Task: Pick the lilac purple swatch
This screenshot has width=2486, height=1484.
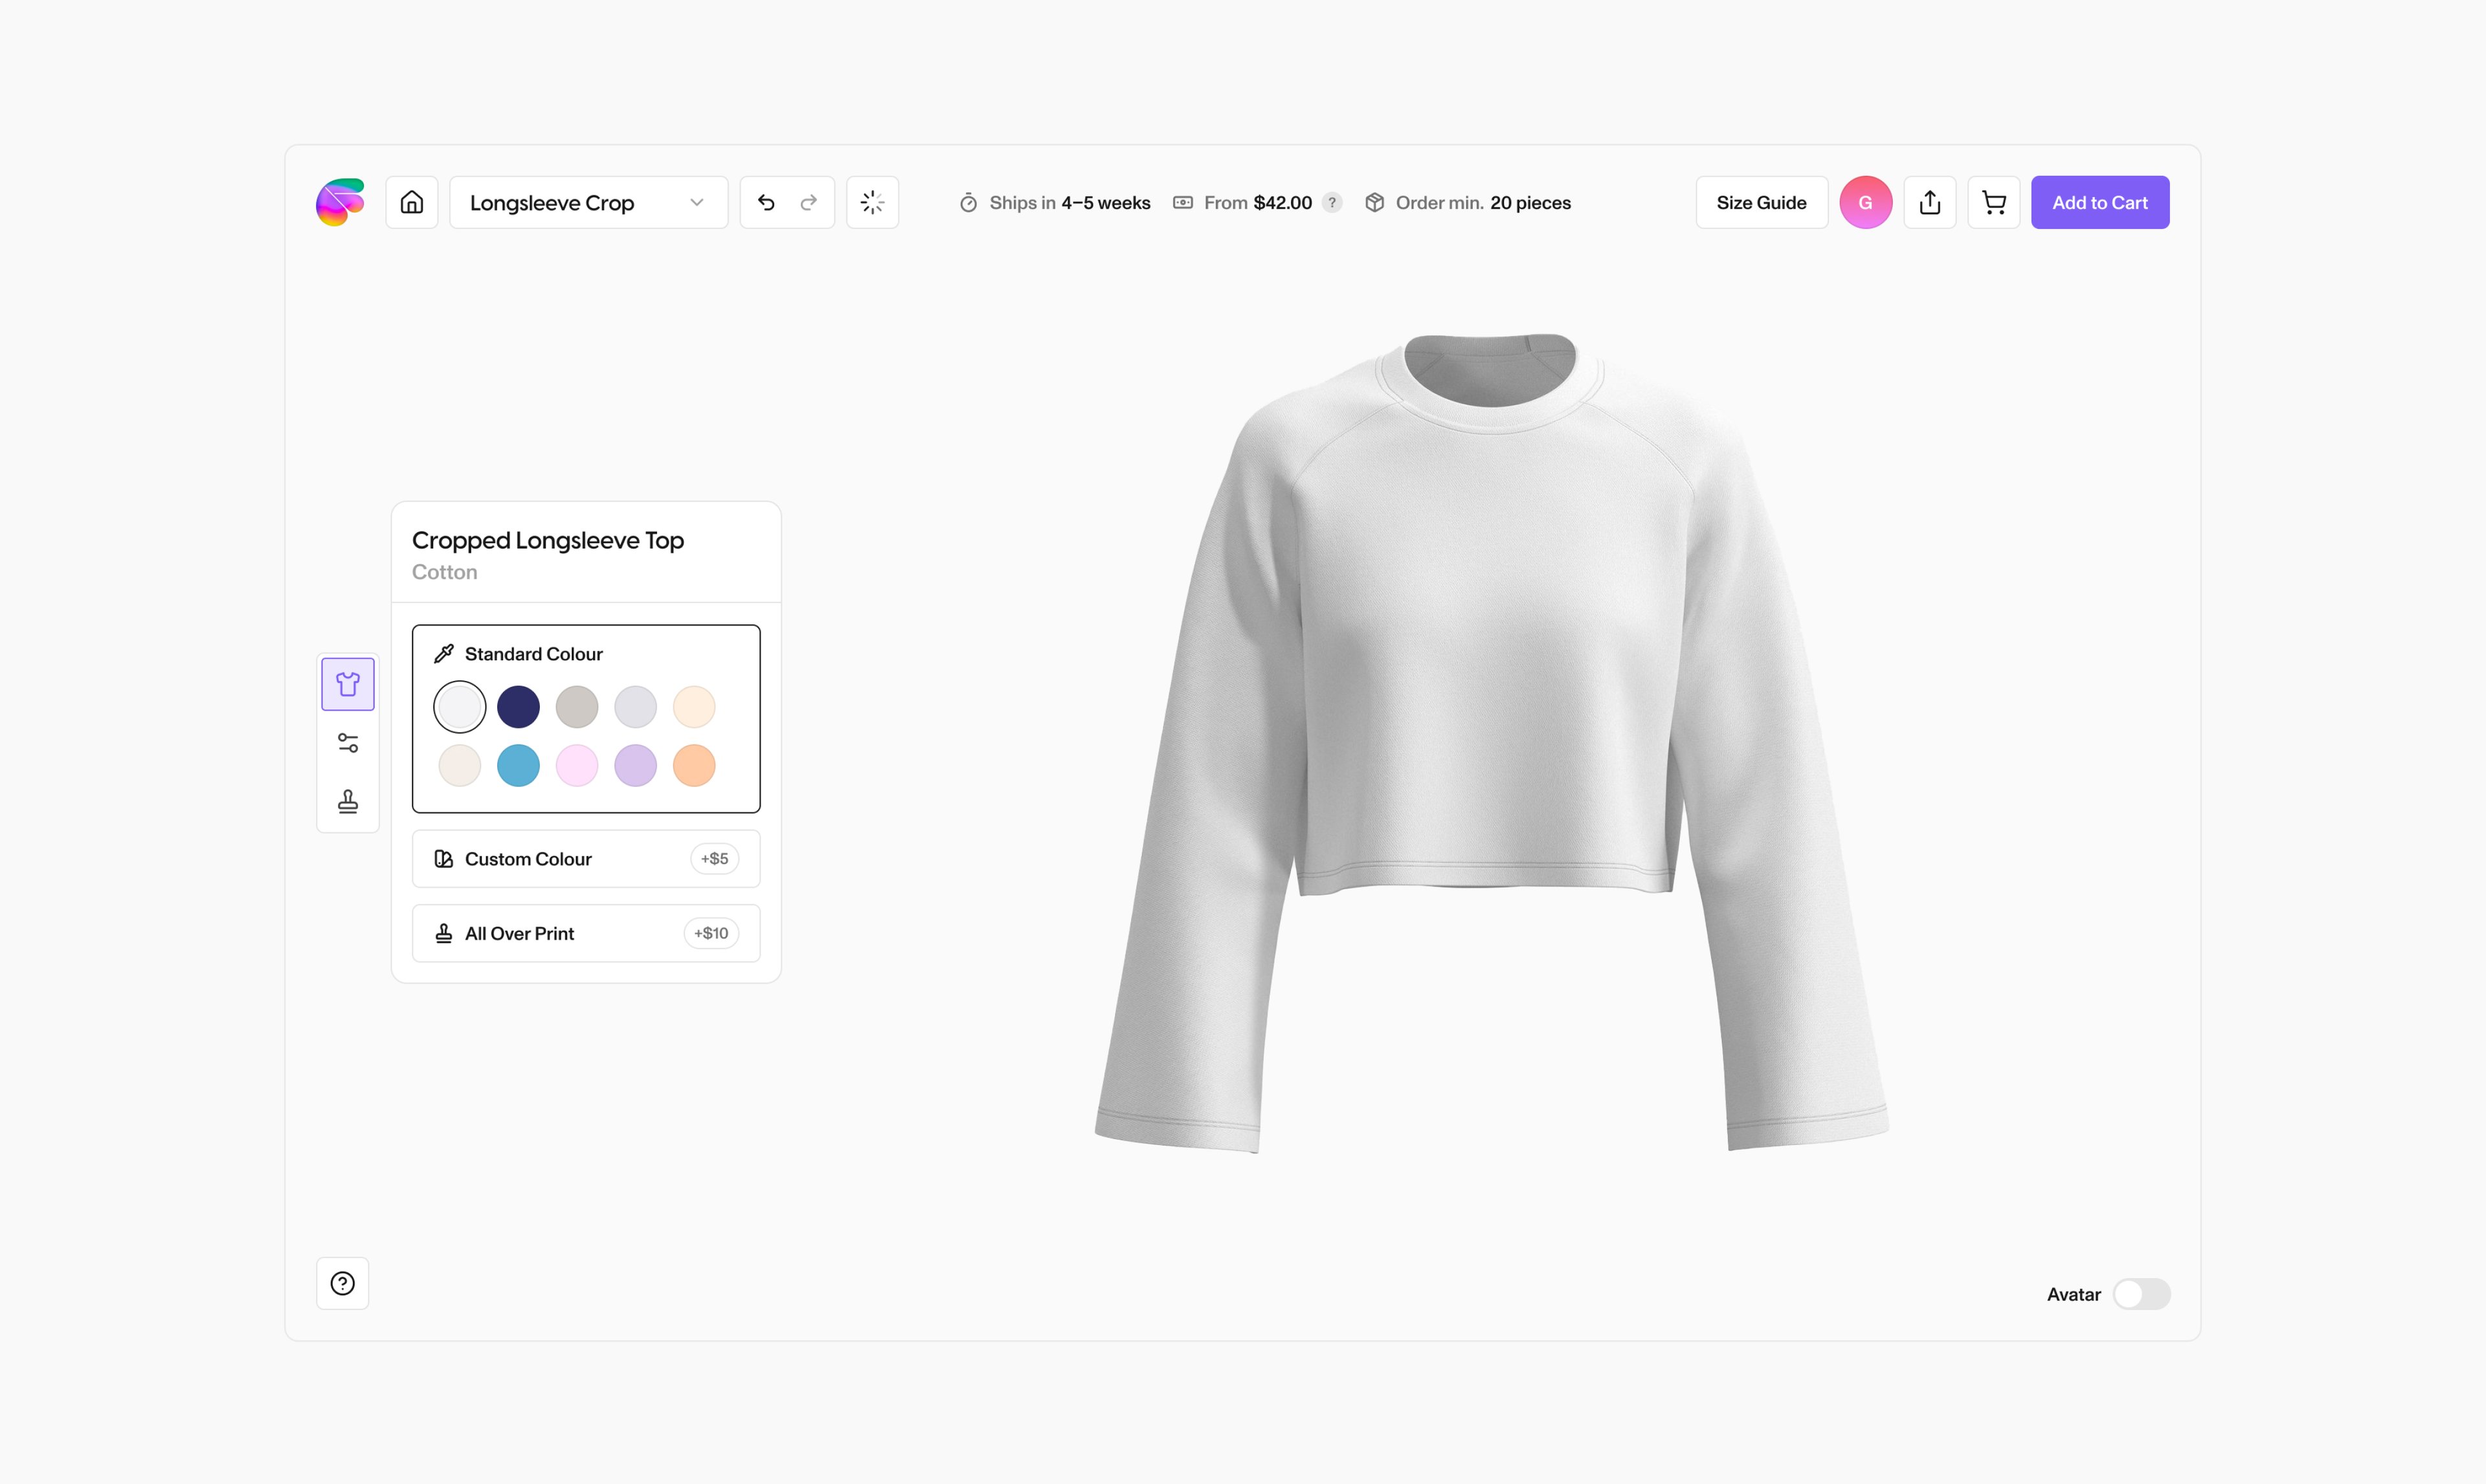Action: pyautogui.click(x=635, y=765)
